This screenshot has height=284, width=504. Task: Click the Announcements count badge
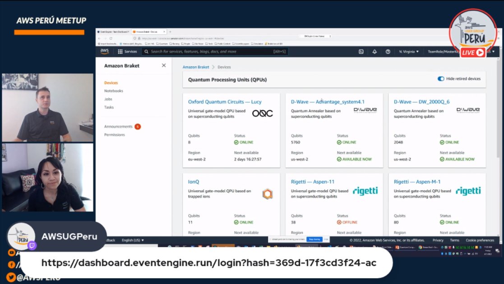pyautogui.click(x=138, y=127)
